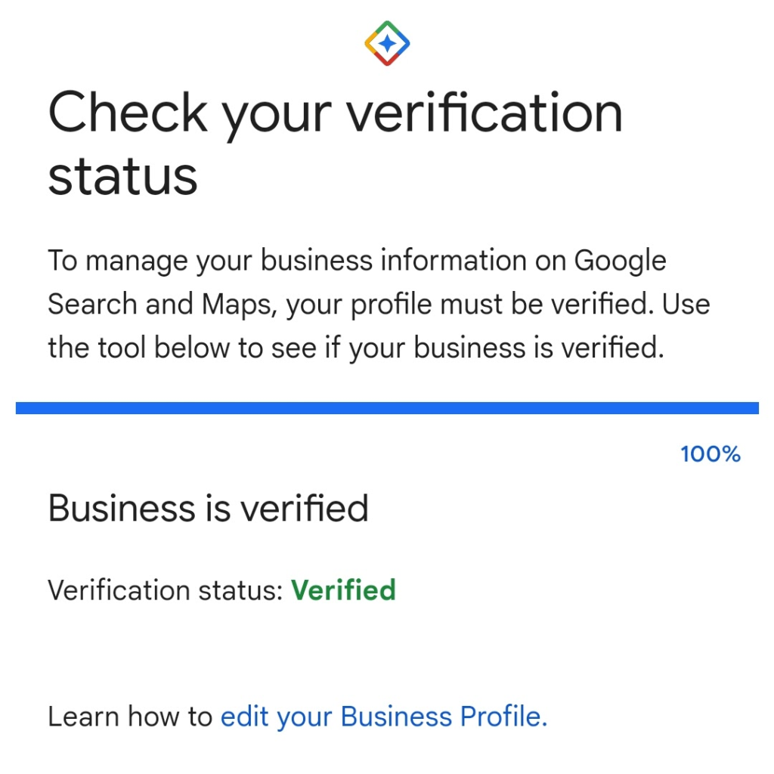Click the "Learn how to" text
This screenshot has height=774, width=774.
(130, 716)
